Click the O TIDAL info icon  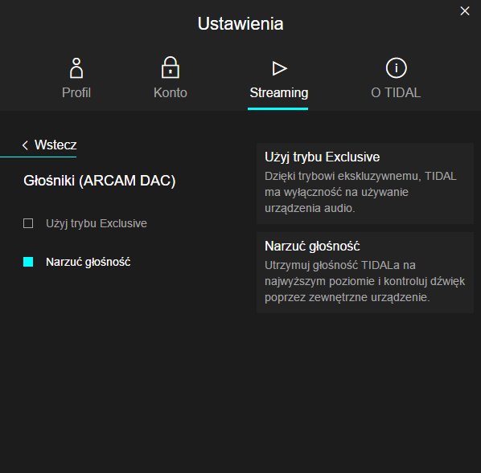click(x=396, y=68)
